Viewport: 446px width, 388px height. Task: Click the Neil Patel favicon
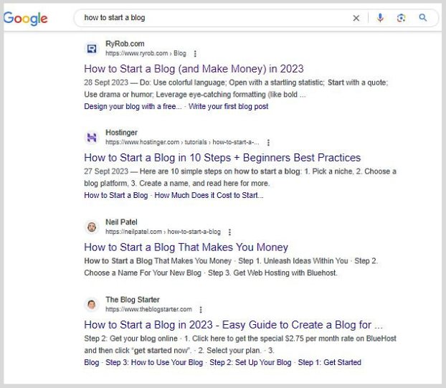(92, 227)
